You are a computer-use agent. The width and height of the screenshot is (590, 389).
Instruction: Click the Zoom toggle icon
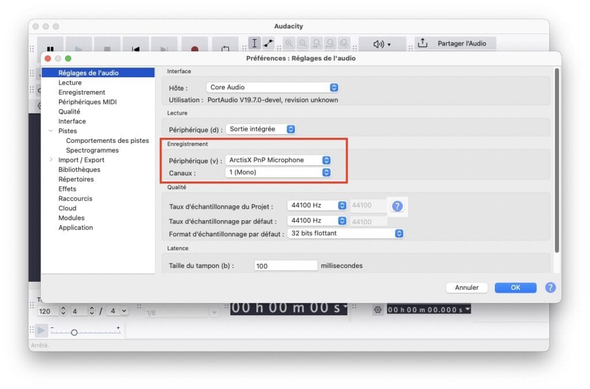[344, 43]
